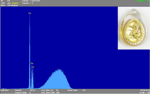150x94 pixels.
Task: Click the green Sample label
Action: click(x=140, y=1)
